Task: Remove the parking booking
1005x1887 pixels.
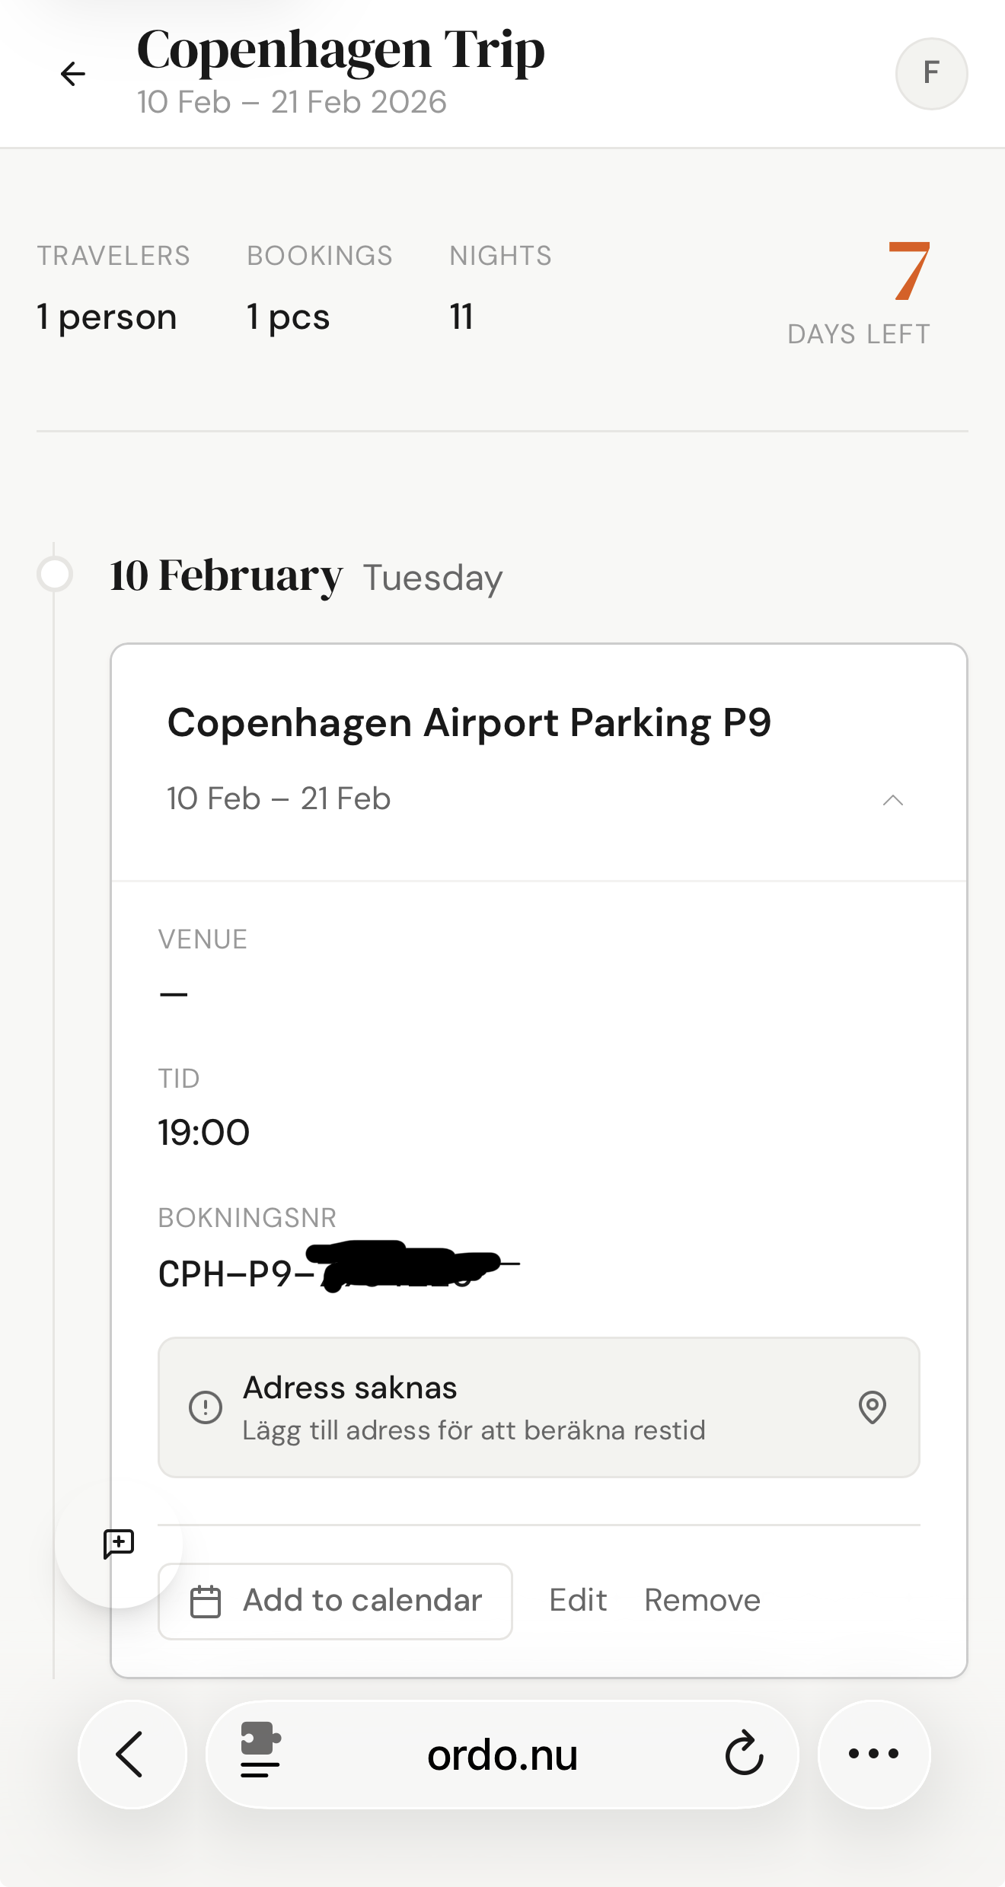Action: coord(702,1600)
